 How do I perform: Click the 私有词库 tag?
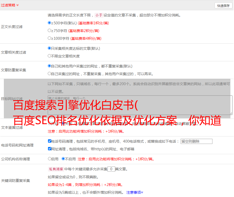click(56, 169)
